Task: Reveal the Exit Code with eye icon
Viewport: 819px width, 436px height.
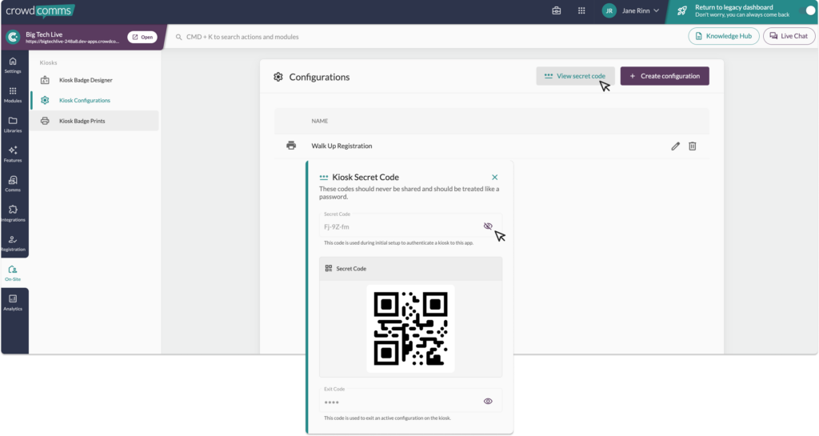Action: point(488,401)
